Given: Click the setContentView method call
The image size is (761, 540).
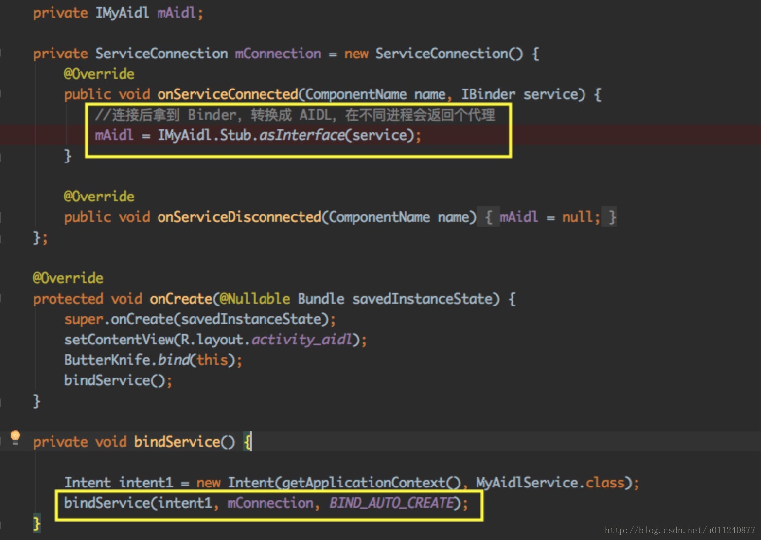Looking at the screenshot, I should pos(119,340).
